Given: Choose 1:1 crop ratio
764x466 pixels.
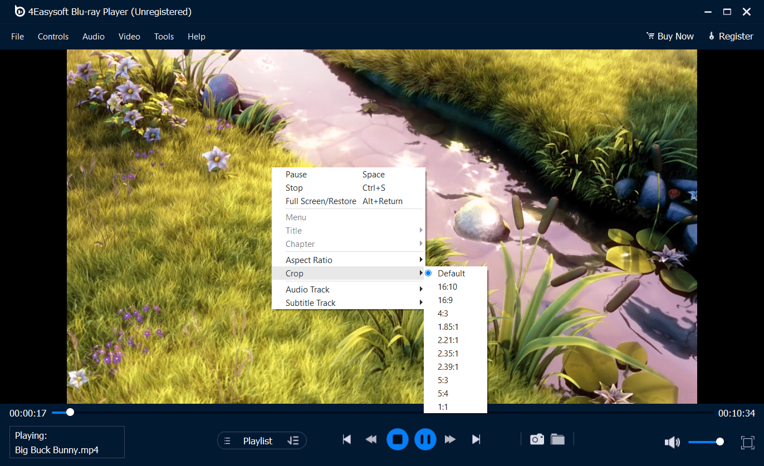Looking at the screenshot, I should point(456,406).
